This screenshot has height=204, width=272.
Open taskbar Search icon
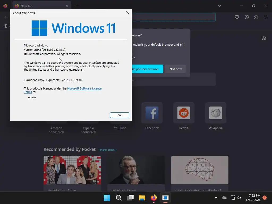tap(119, 198)
